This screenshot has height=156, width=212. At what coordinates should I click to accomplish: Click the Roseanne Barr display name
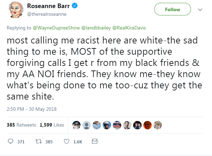click(x=48, y=6)
